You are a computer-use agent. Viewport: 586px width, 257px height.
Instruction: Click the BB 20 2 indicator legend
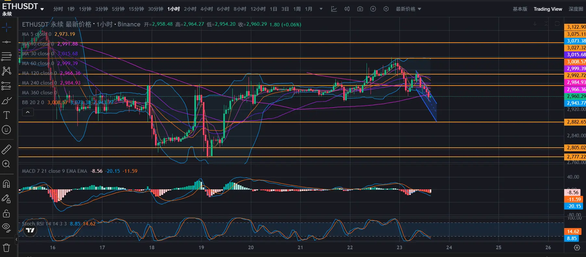tap(33, 102)
